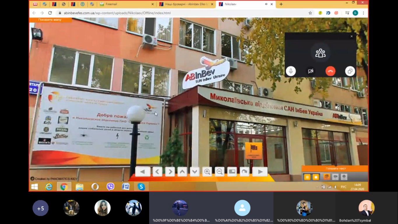Tilt the panorama view up
398x224 pixels.
click(182, 172)
